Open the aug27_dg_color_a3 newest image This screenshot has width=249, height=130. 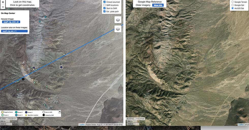pos(11,22)
